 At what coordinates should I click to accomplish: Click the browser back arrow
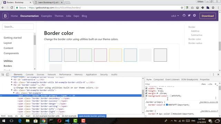[x=3, y=8]
